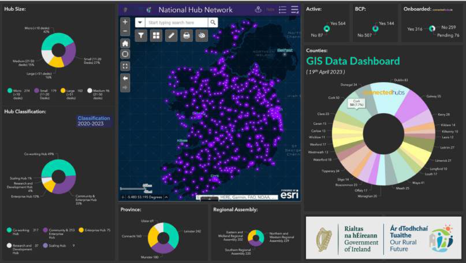Run the search with the magnifier icon
This screenshot has width=466, height=263.
click(x=212, y=22)
